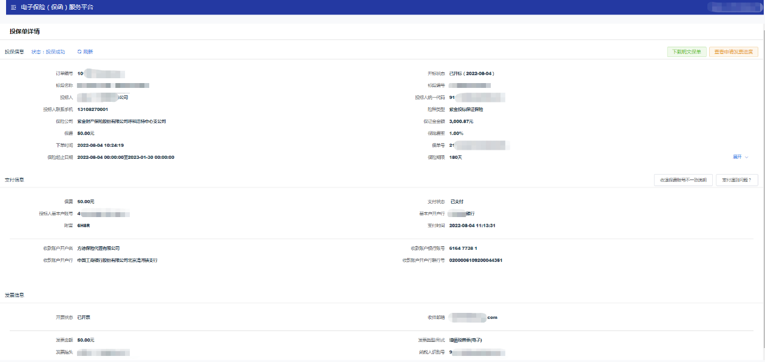Click the refresh icon beside 刷新

pyautogui.click(x=79, y=52)
